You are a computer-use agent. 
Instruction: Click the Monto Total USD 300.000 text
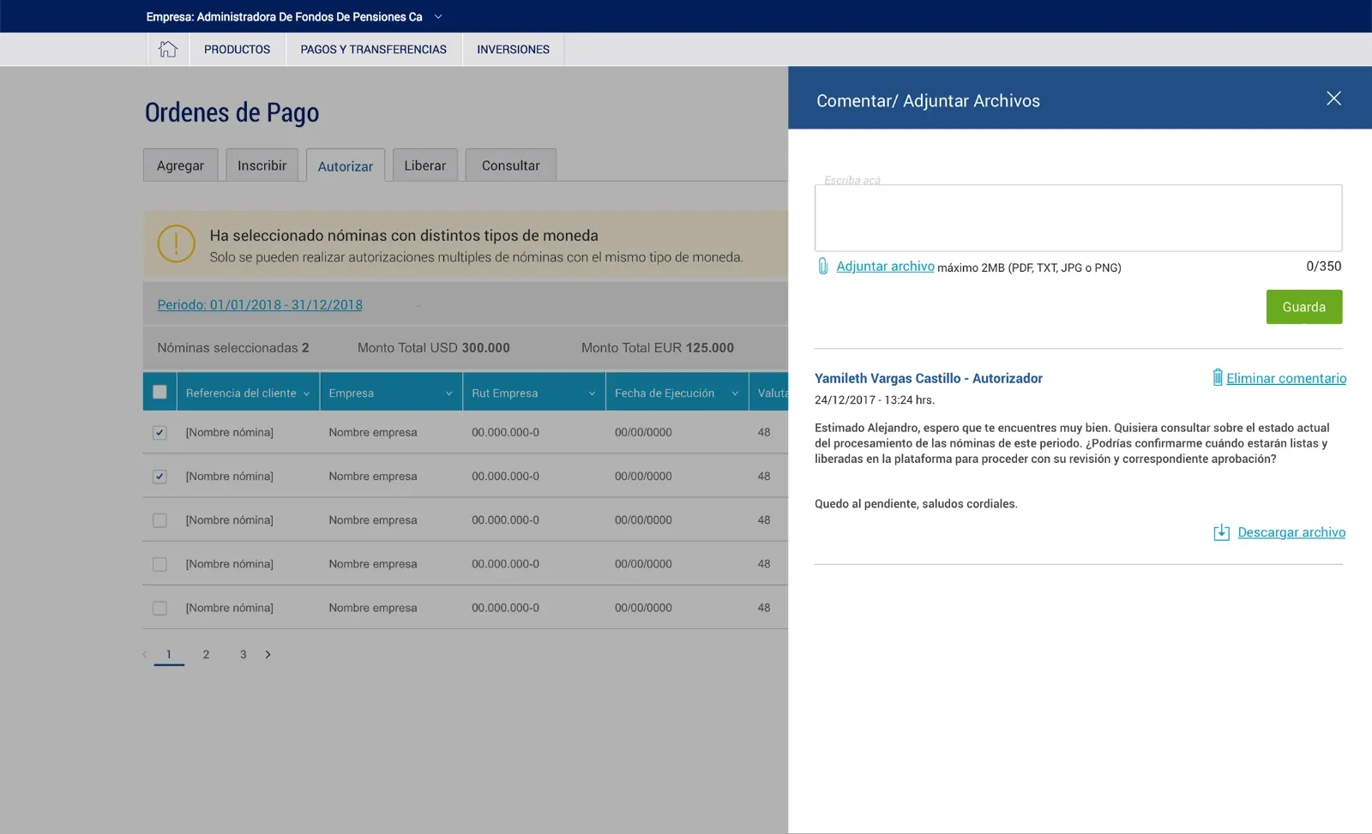(434, 348)
